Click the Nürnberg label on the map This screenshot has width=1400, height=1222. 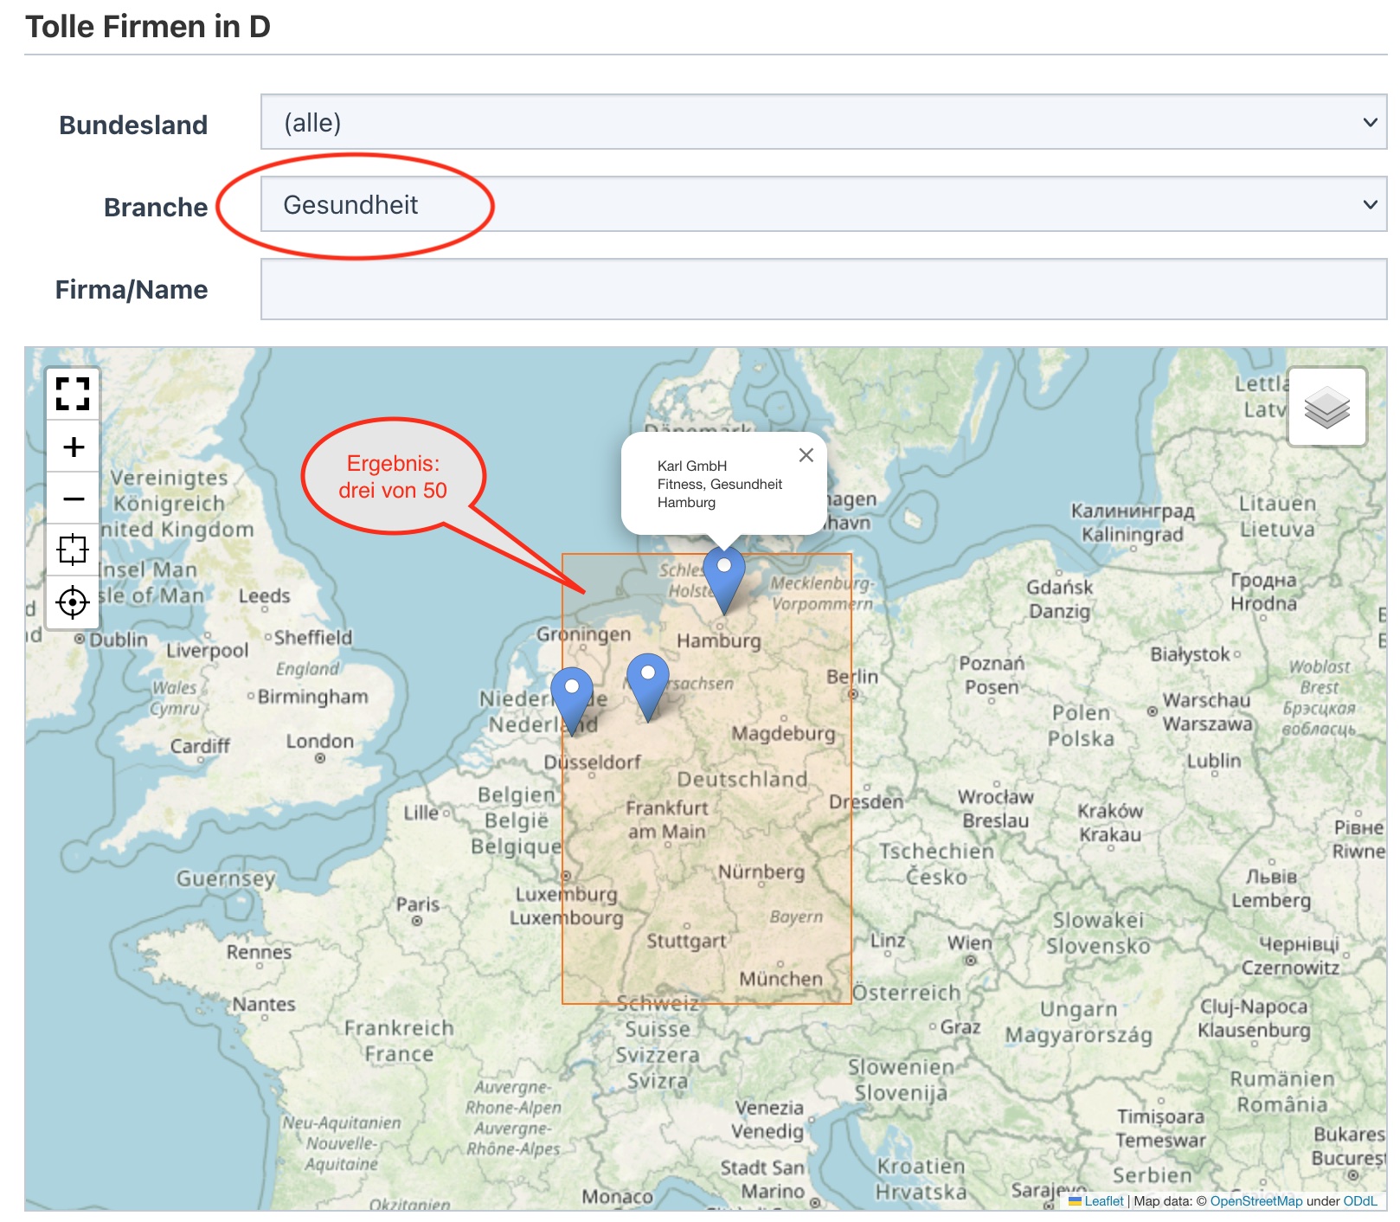click(x=761, y=872)
